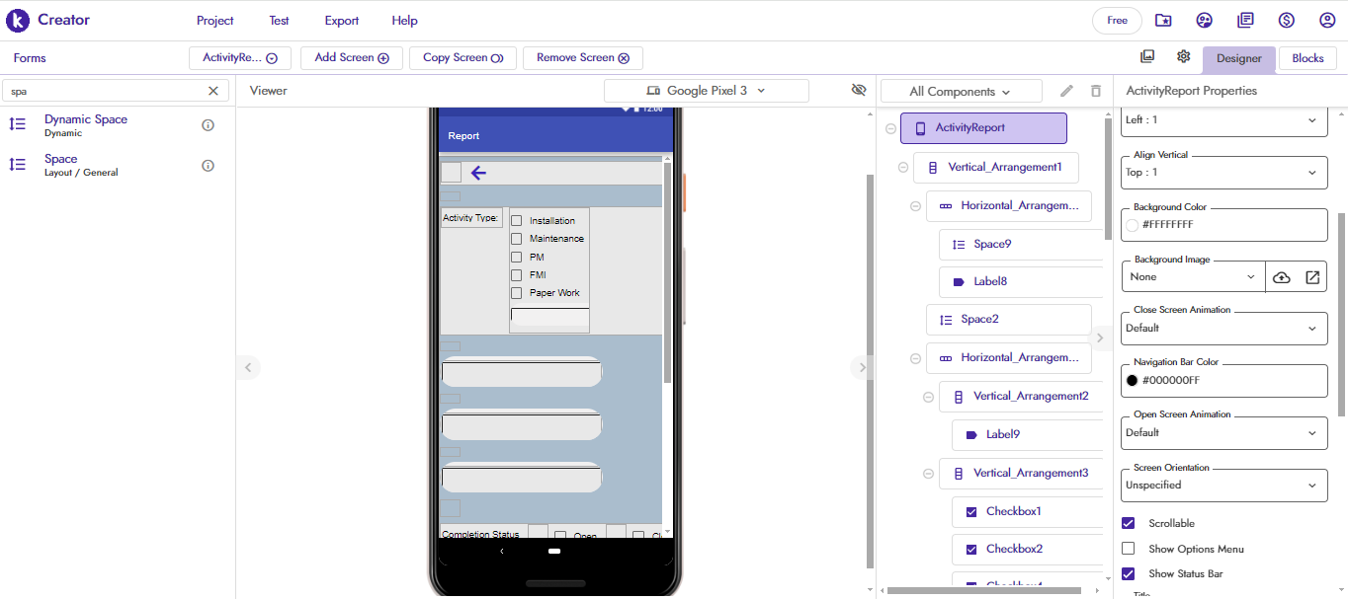Image resolution: width=1348 pixels, height=600 pixels.
Task: Click upload icon for Background Image
Action: (1282, 277)
